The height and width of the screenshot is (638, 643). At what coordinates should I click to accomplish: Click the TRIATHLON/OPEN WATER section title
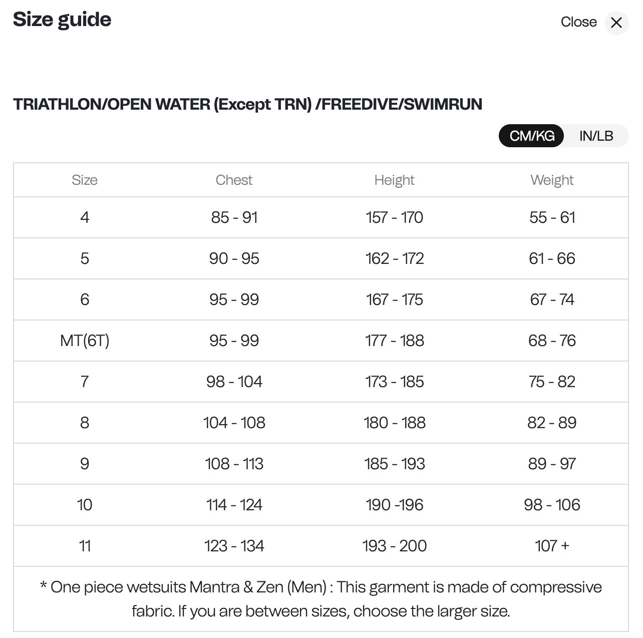247,104
